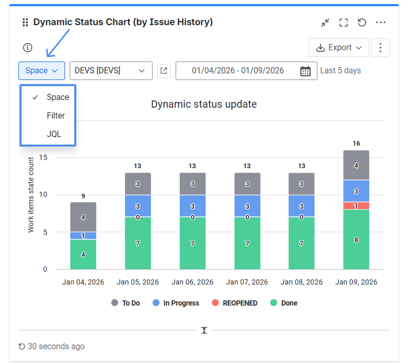Toggle the In Progress legend series
403x364 pixels.
(176, 303)
